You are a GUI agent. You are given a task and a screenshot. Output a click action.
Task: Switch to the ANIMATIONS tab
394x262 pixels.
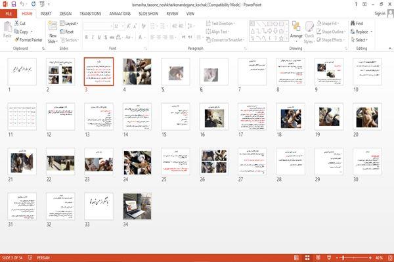click(x=120, y=14)
